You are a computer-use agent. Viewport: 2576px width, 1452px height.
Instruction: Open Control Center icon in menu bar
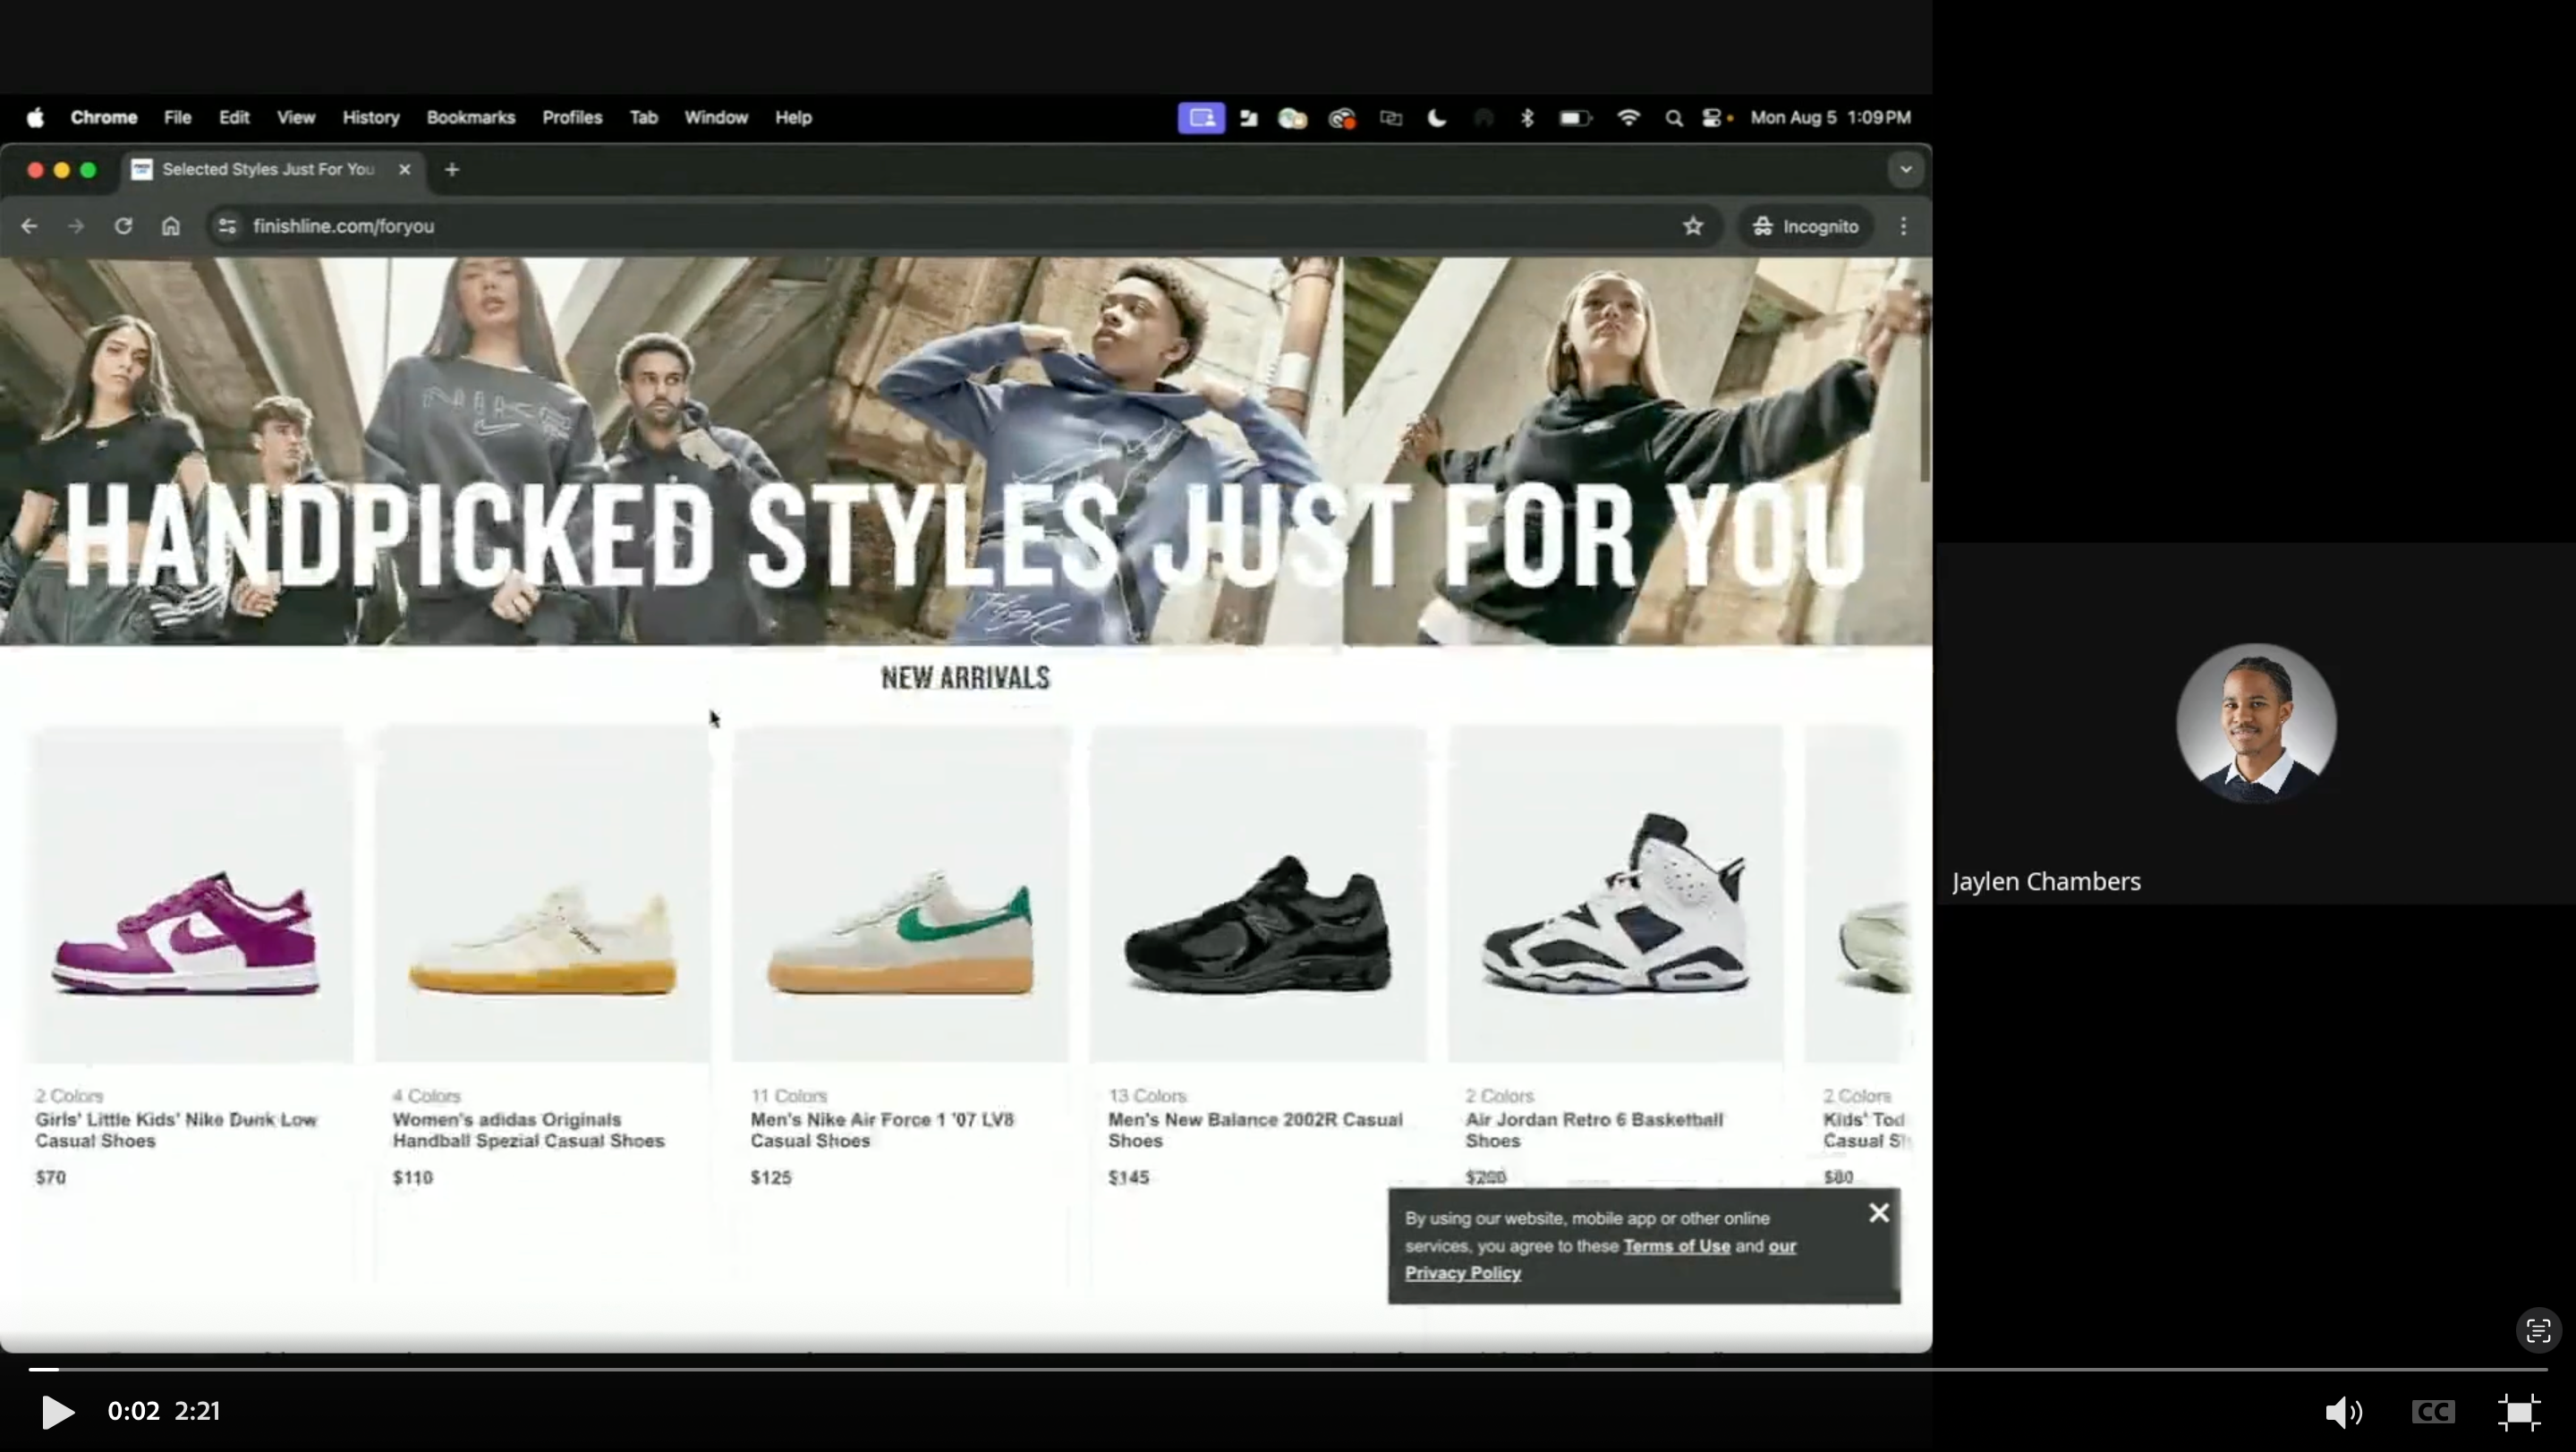click(x=1712, y=118)
